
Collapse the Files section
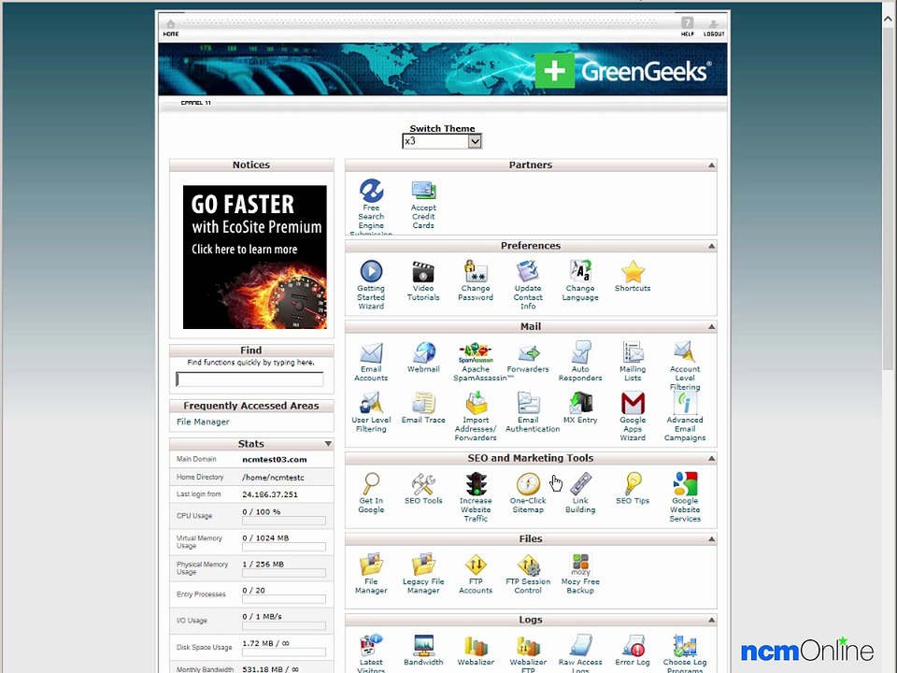(711, 539)
